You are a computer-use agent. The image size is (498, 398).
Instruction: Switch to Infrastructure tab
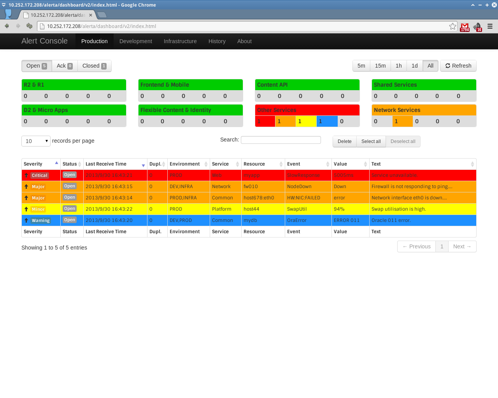180,41
